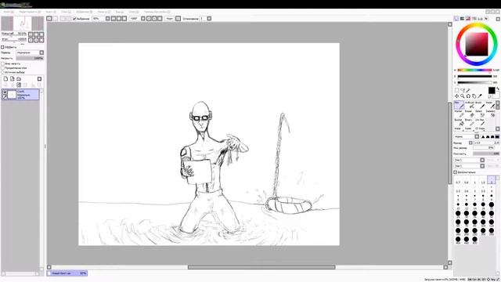Viewport: 501px width, 282px height.
Task: Show the color wheel panel icon
Action: [456, 19]
